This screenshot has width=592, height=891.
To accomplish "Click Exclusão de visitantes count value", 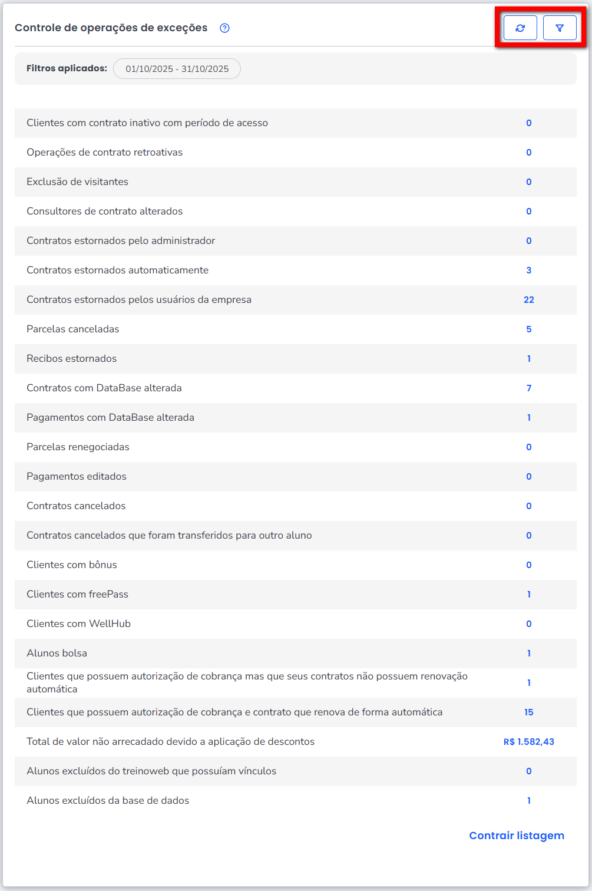I will tap(529, 182).
